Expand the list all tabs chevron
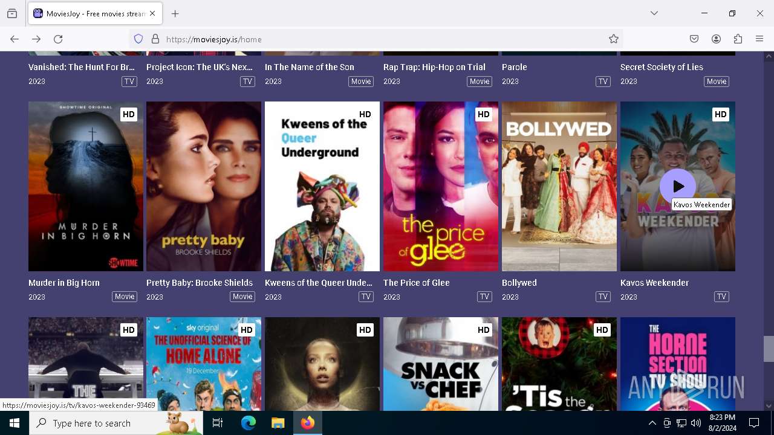Image resolution: width=774 pixels, height=435 pixels. [x=654, y=13]
